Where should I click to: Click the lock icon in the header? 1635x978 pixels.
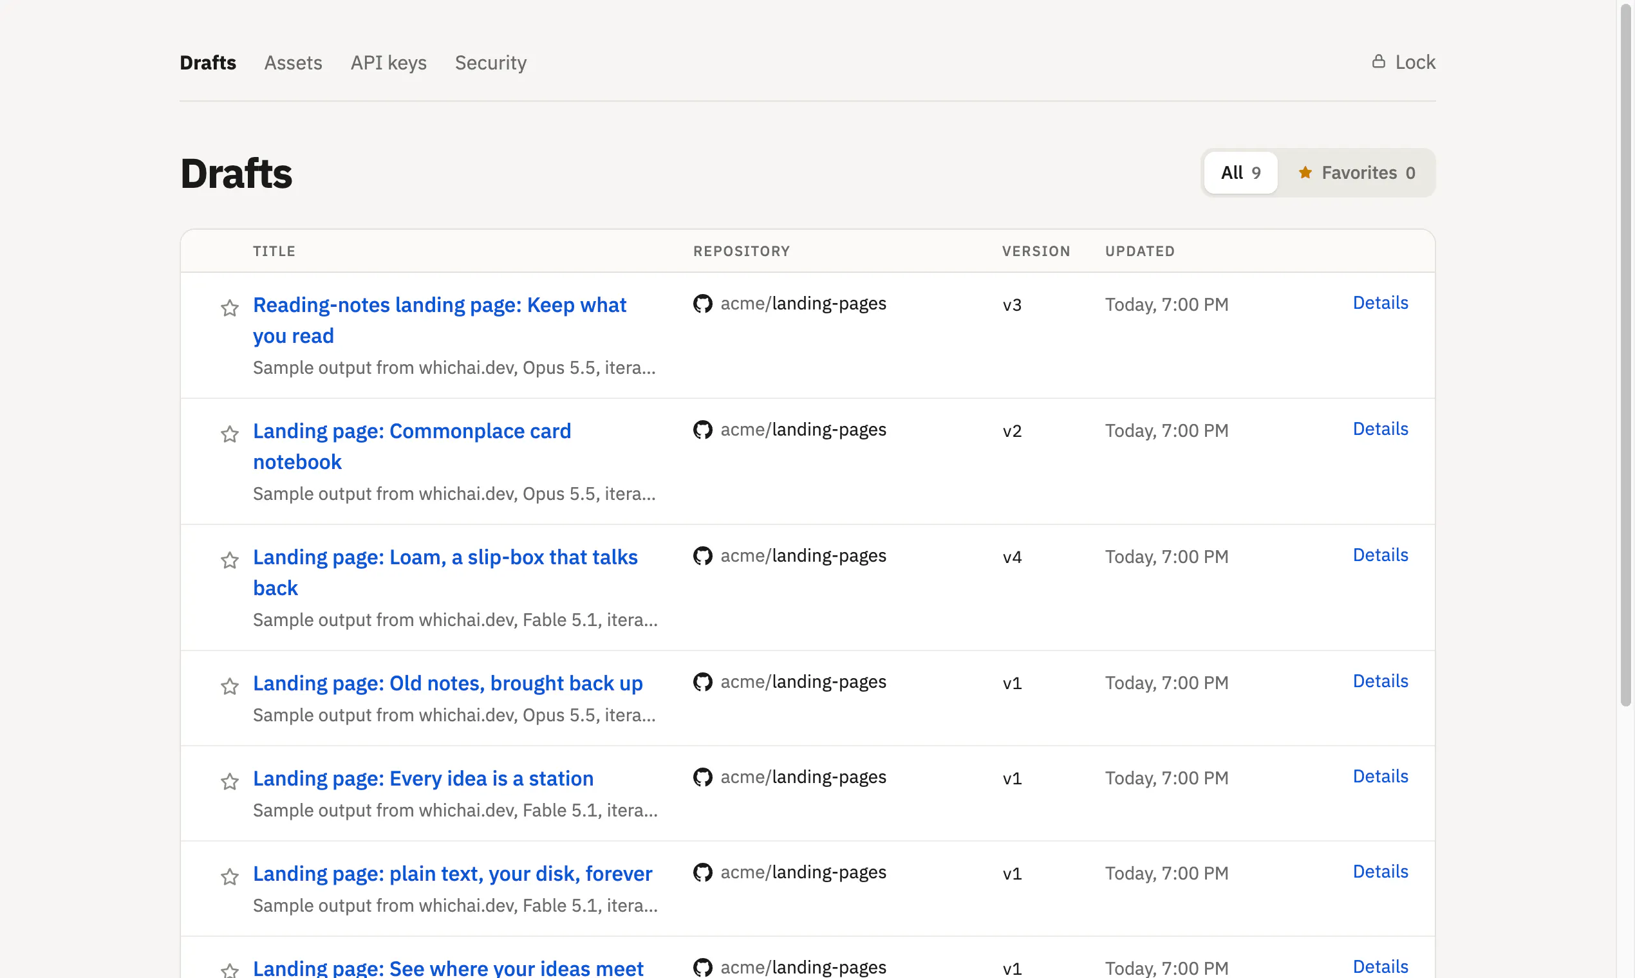pyautogui.click(x=1379, y=61)
